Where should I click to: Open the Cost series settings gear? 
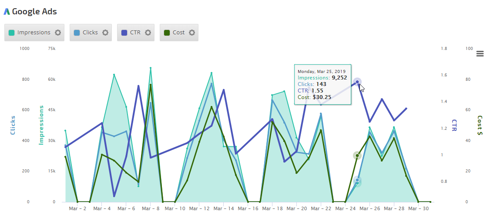coord(191,33)
